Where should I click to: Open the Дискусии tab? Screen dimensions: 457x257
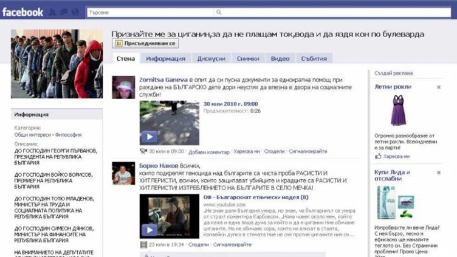point(211,58)
